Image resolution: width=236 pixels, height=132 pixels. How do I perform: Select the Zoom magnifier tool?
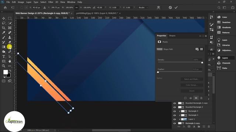pyautogui.click(x=4, y=66)
